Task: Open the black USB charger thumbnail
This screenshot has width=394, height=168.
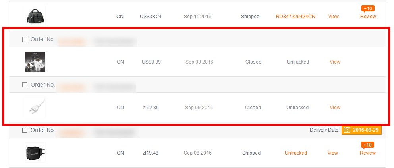Action: (35, 153)
